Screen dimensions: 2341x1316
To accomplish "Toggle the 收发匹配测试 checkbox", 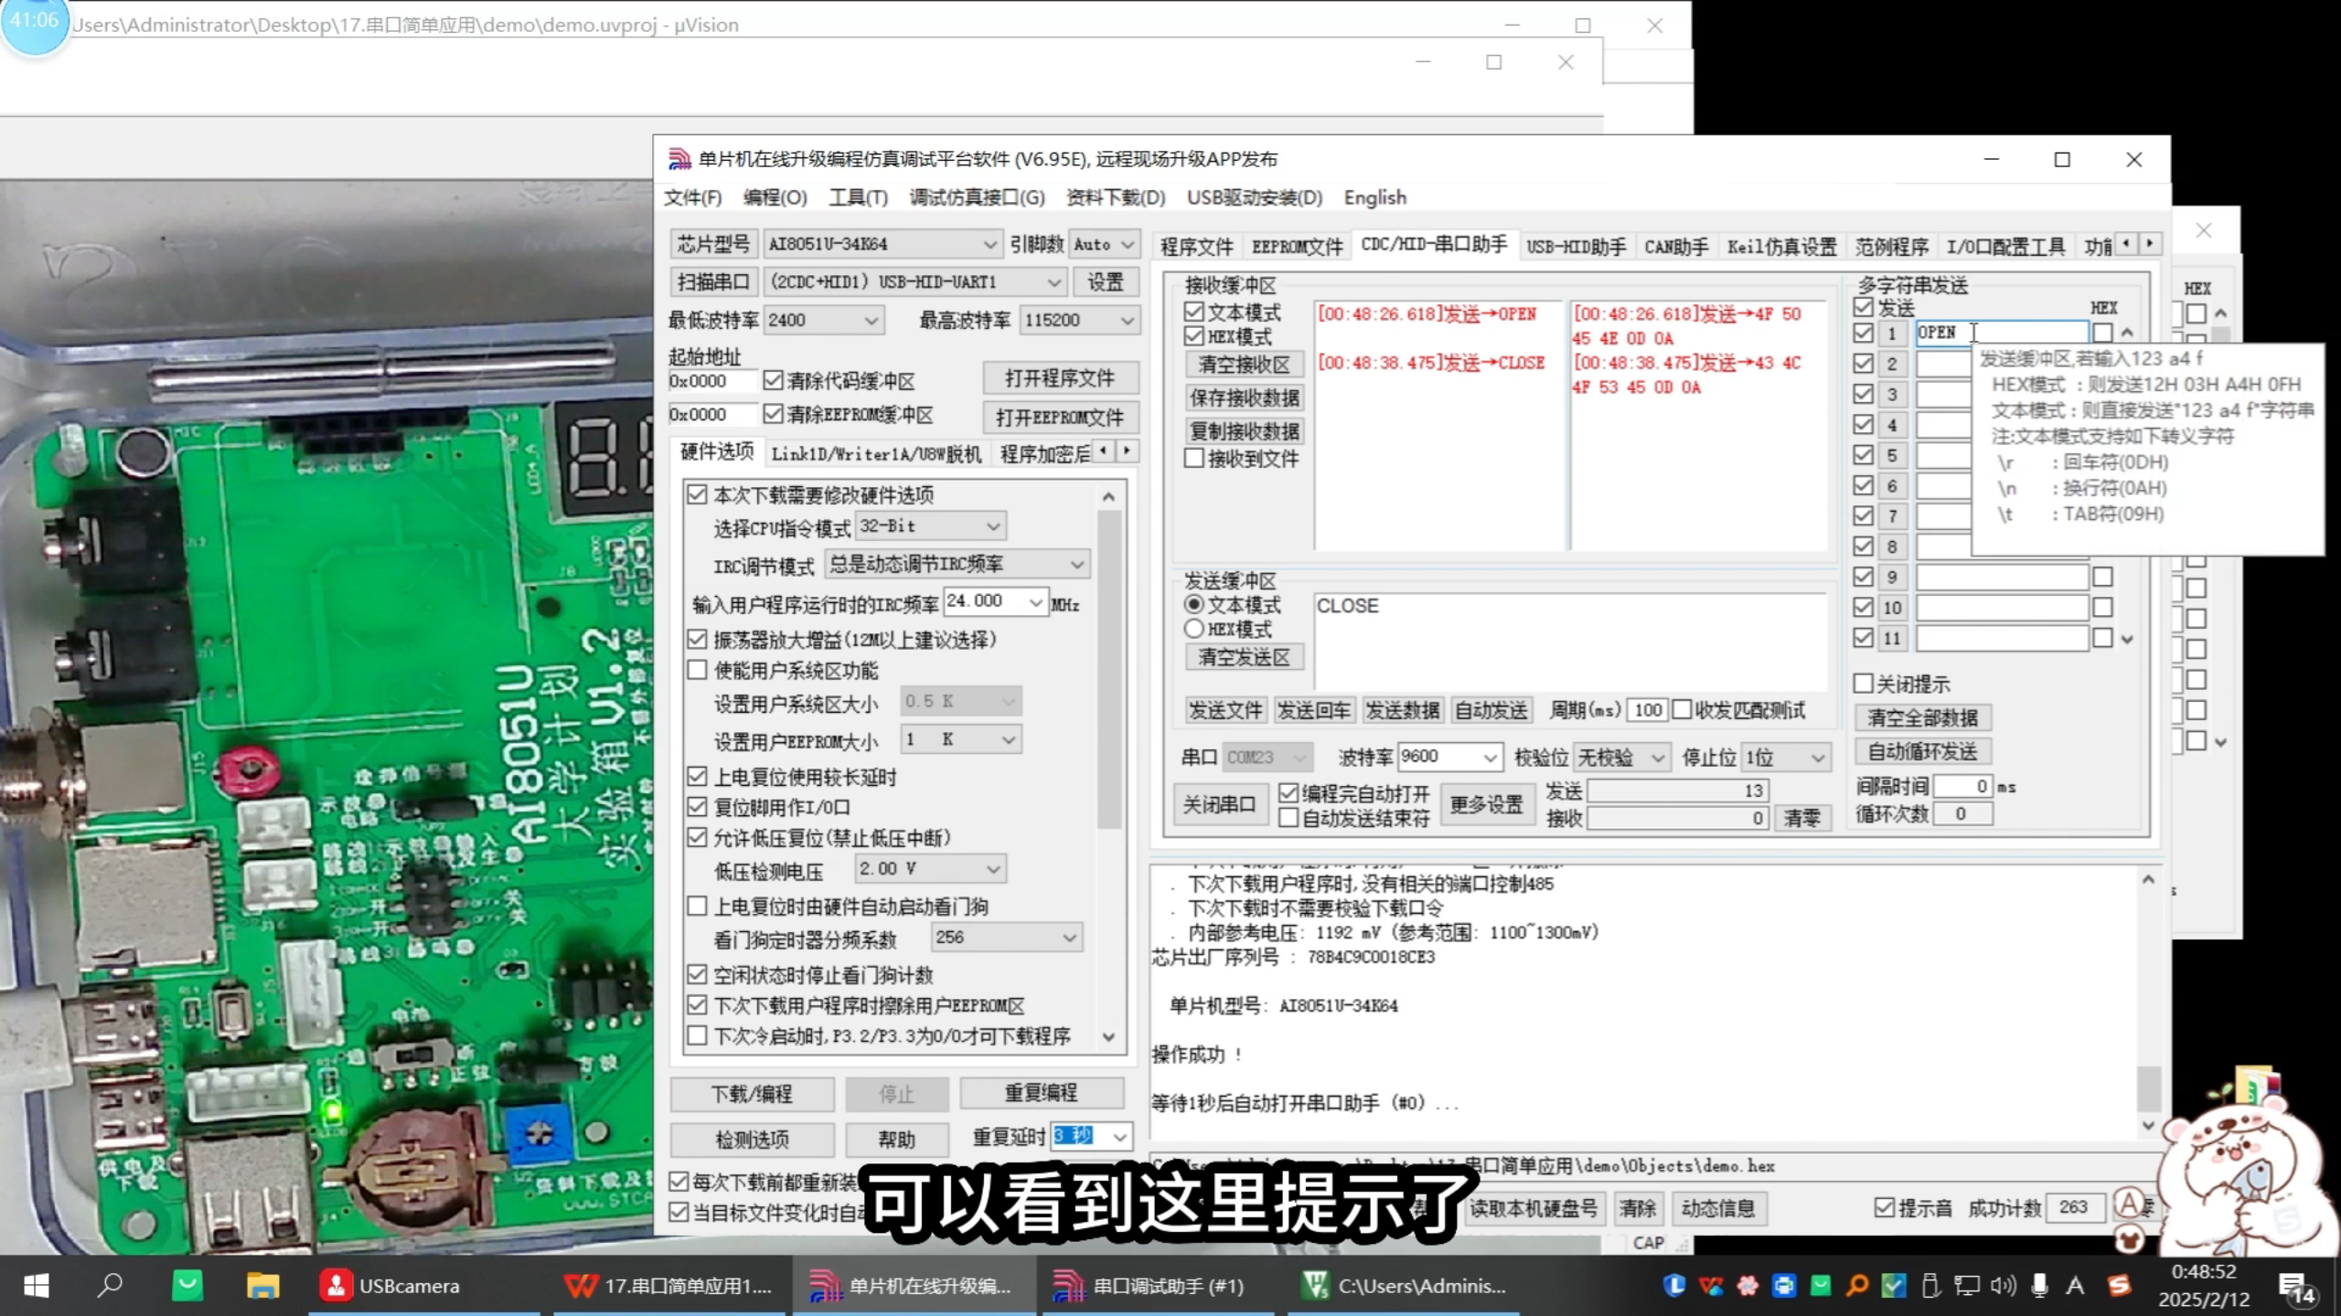I will [1683, 710].
